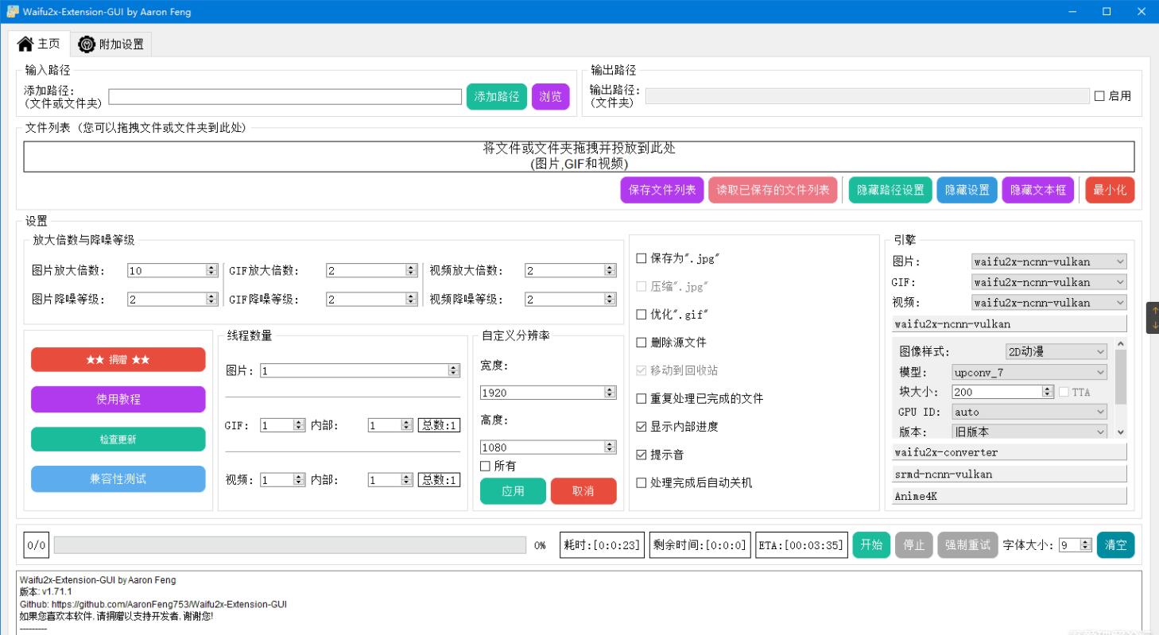Open the 视频 engine dropdown
The height and width of the screenshot is (635, 1159).
tap(1049, 303)
